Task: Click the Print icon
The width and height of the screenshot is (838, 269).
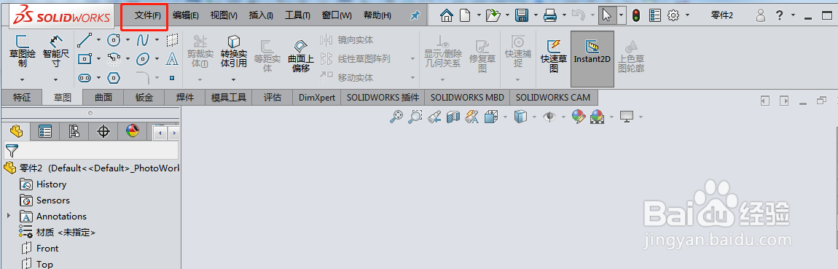Action: [550, 15]
